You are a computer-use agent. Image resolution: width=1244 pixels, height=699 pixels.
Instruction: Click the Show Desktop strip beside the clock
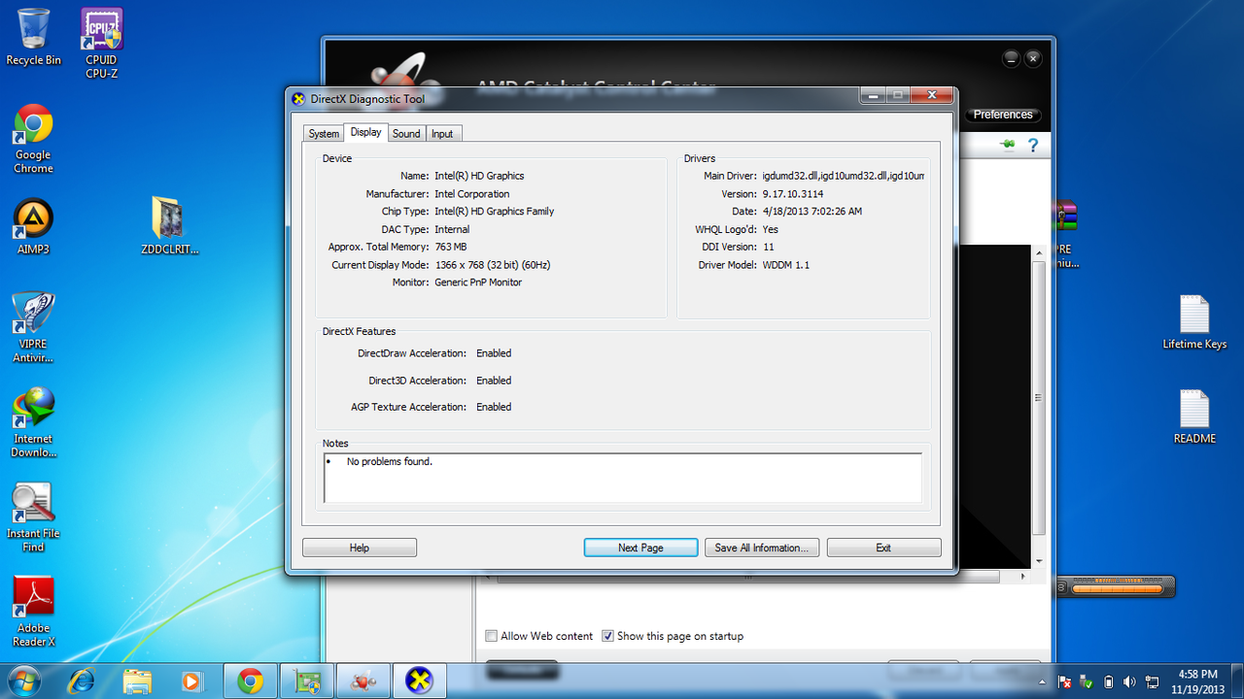pos(1237,682)
